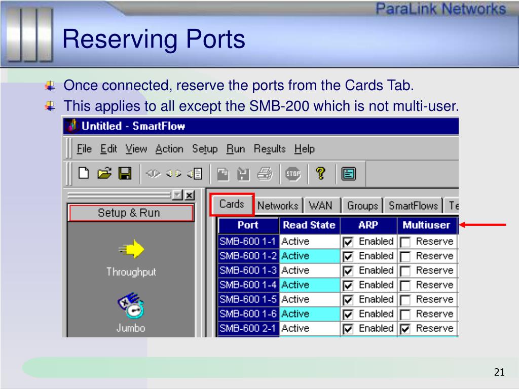Click the SmartFlow application title icon
This screenshot has width=519, height=389.
tap(72, 126)
